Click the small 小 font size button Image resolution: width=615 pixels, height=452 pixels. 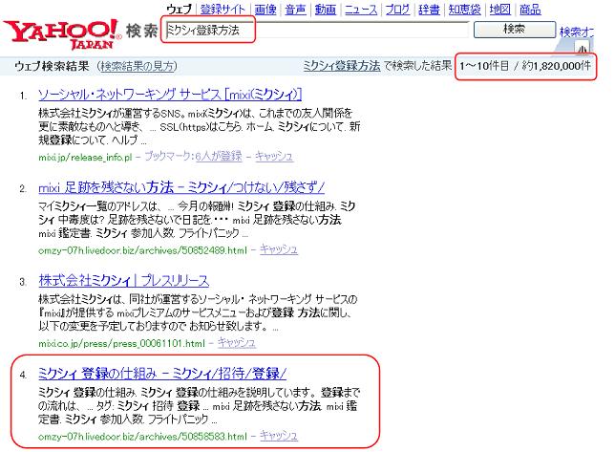click(x=583, y=48)
